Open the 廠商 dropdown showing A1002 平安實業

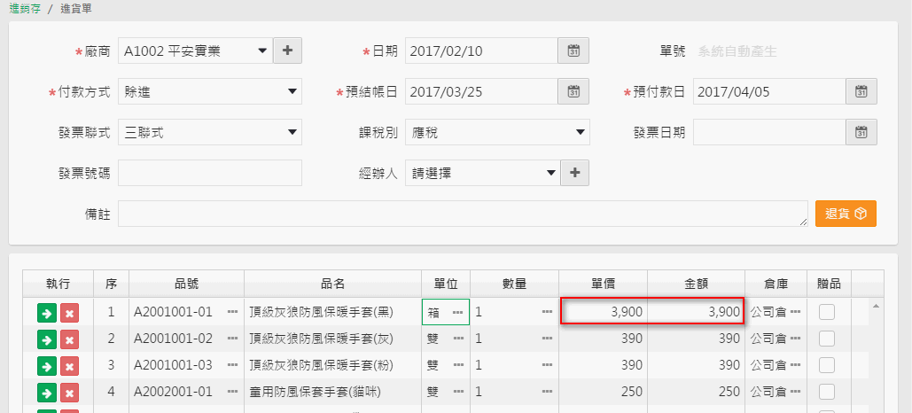(x=195, y=51)
